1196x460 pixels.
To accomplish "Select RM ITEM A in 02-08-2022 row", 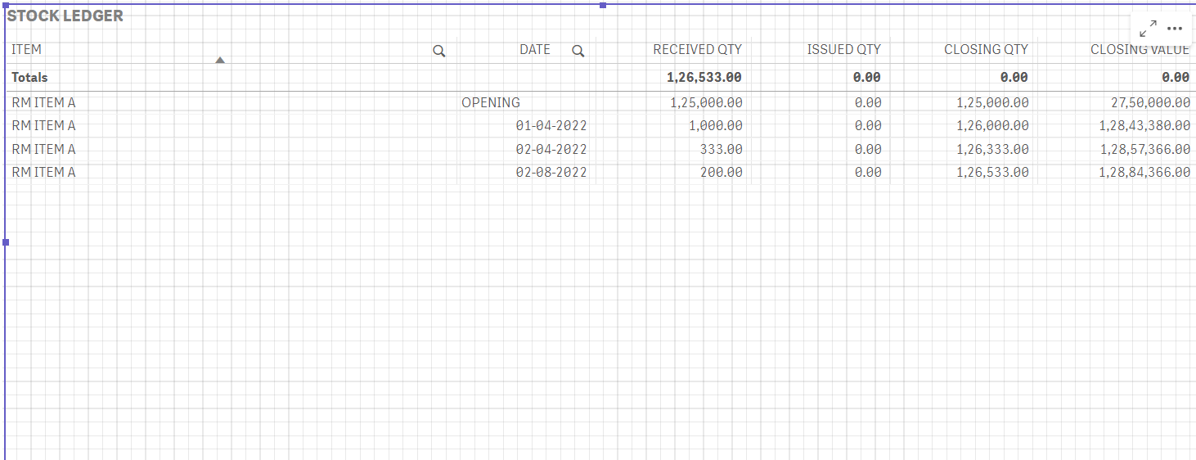I will [43, 172].
